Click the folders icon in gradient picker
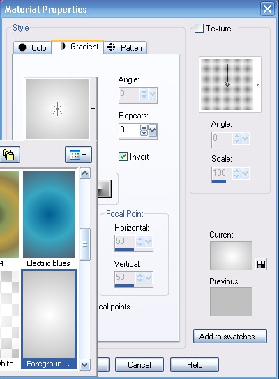 (x=8, y=155)
